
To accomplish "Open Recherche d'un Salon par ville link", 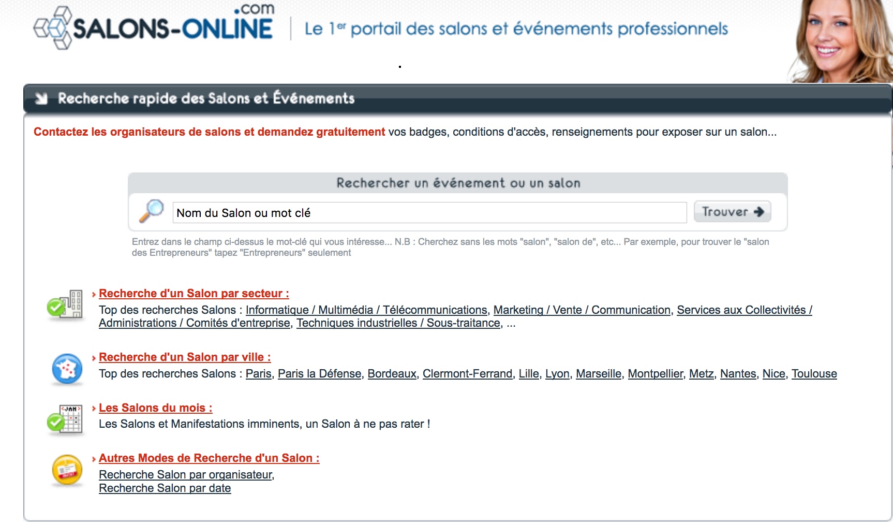I will (x=185, y=357).
